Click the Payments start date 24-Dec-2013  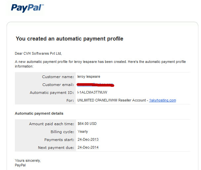pos(88,139)
